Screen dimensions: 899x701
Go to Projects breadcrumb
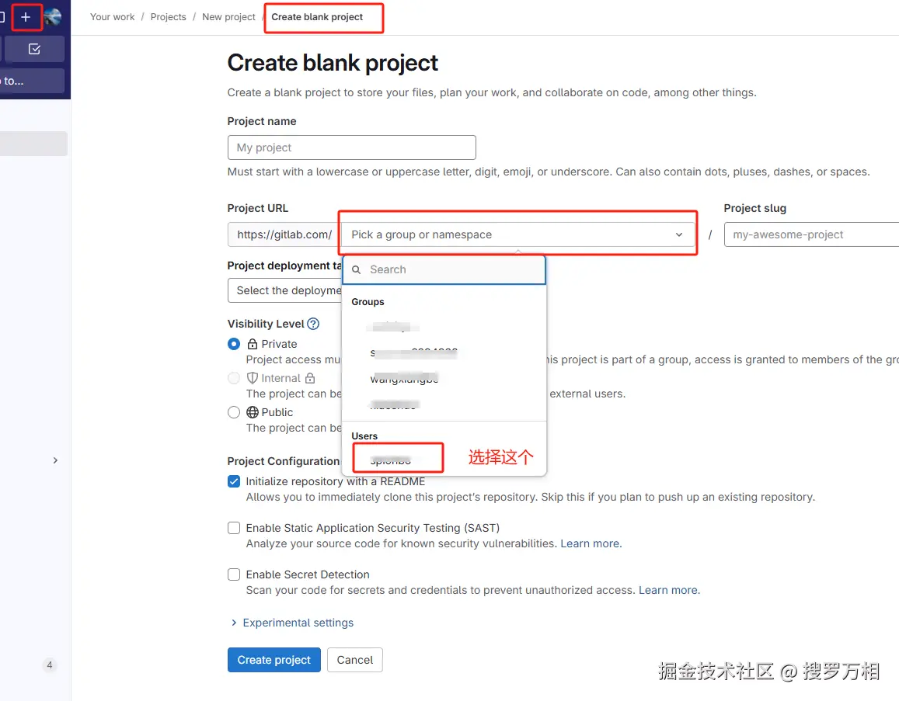point(168,17)
